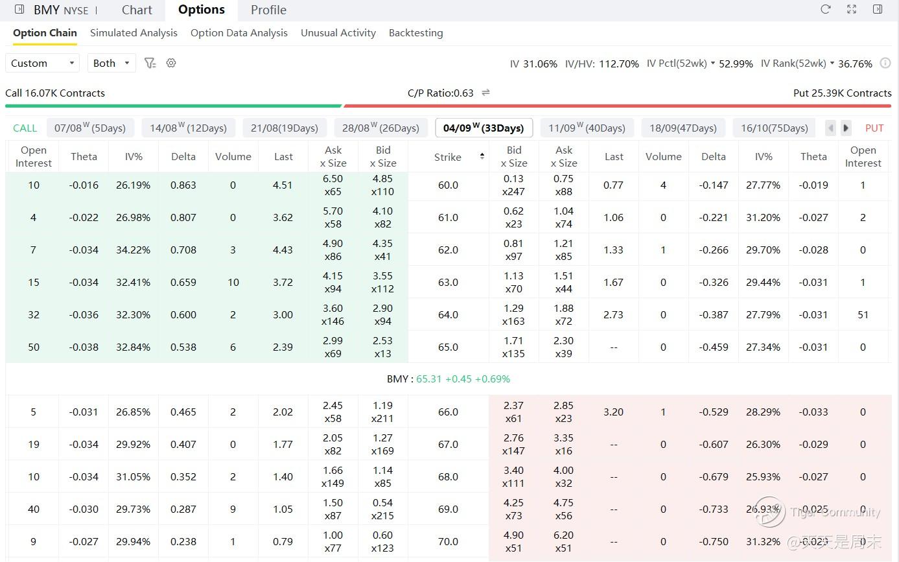
Task: Toggle the right sidebar panel icon
Action: pos(878,9)
